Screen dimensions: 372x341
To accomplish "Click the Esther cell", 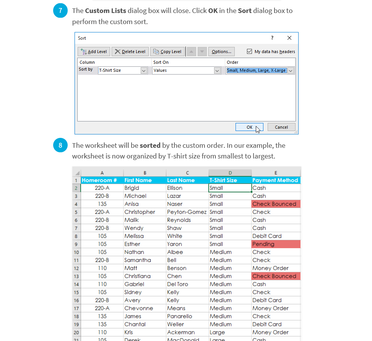I will coord(145,244).
